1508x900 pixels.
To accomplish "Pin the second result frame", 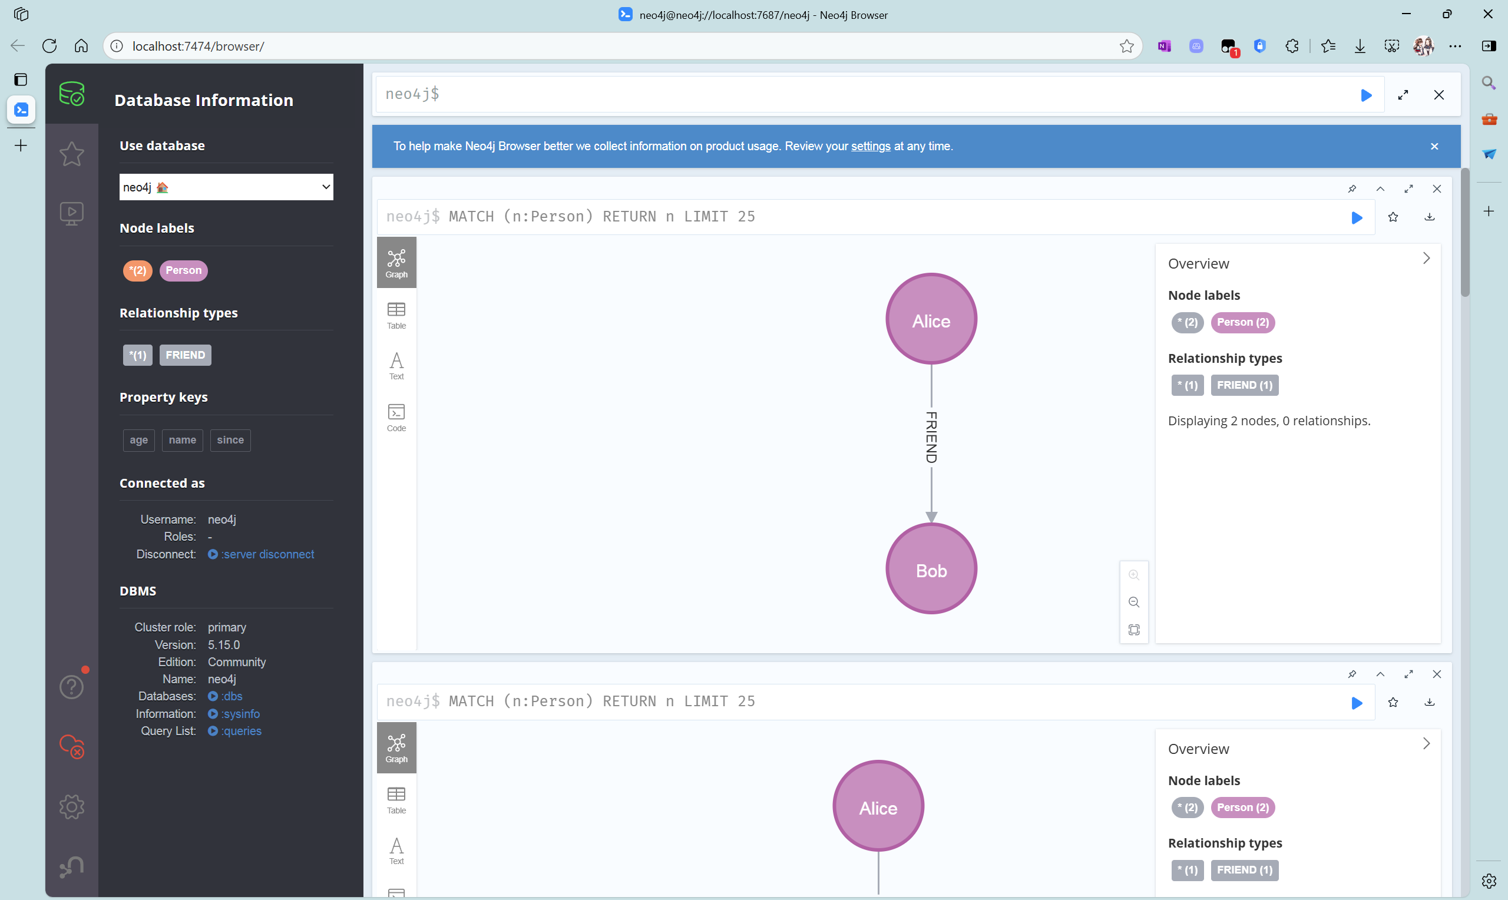I will pos(1352,674).
